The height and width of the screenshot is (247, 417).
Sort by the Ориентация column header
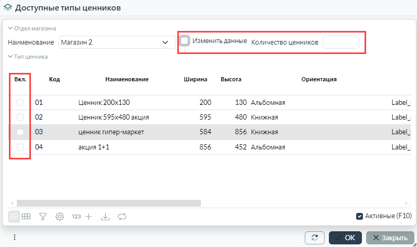click(x=318, y=79)
